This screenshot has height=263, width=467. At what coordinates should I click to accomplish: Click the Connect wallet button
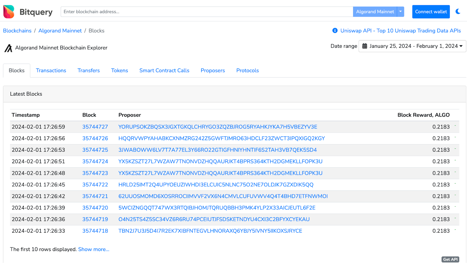pyautogui.click(x=431, y=12)
